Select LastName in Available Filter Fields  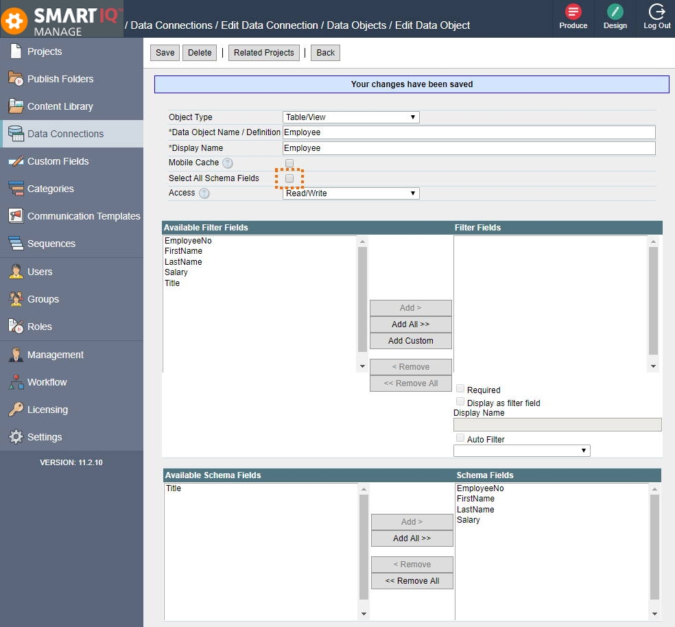click(x=183, y=262)
